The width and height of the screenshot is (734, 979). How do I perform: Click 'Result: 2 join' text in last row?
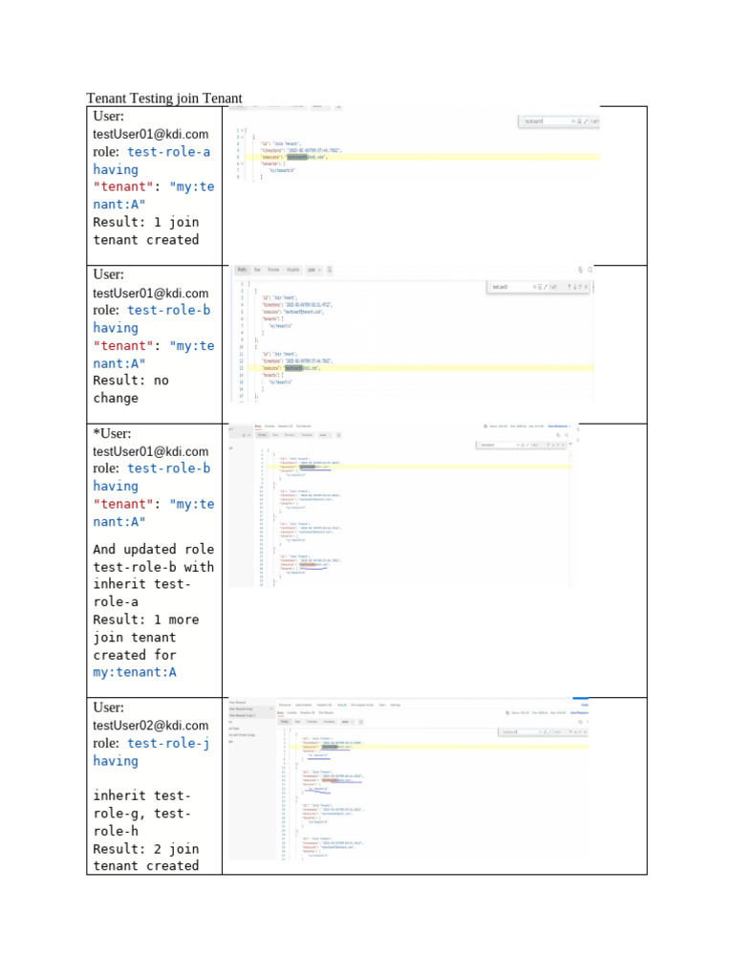(146, 849)
